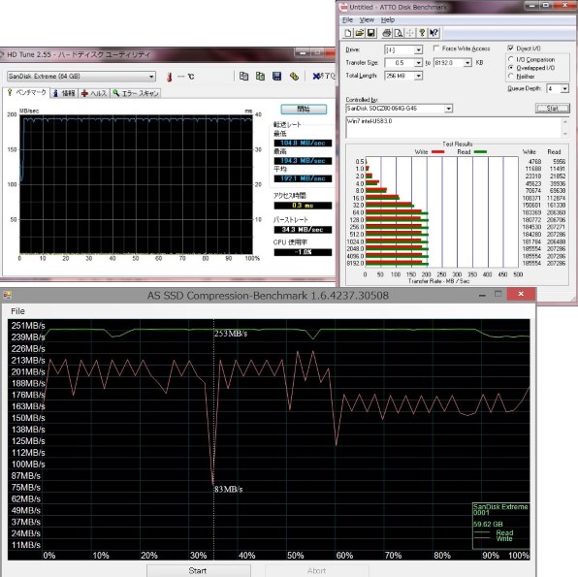Viewport: 578px width, 577px height.
Task: Switch to the エラー スキャン tab
Action: point(136,93)
